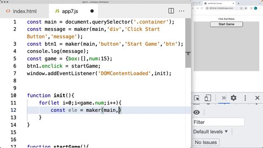Click 'startGame' on line 6
The height and width of the screenshot is (148, 263).
click(x=84, y=66)
